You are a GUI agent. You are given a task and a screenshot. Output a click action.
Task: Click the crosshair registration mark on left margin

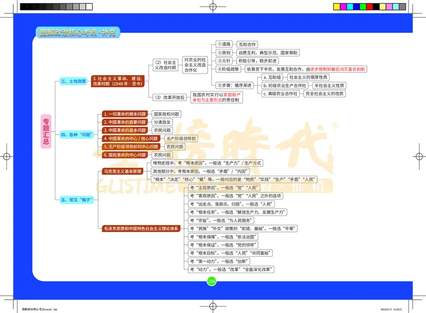click(x=7, y=156)
